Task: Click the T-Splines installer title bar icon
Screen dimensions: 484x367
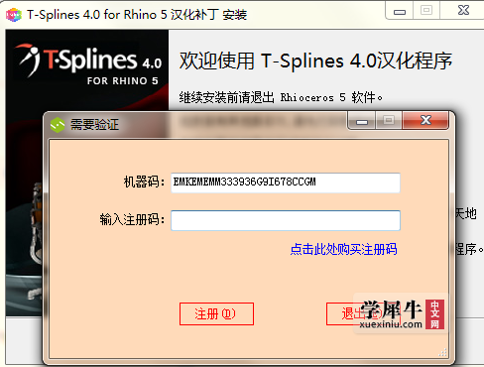Action: [14, 15]
